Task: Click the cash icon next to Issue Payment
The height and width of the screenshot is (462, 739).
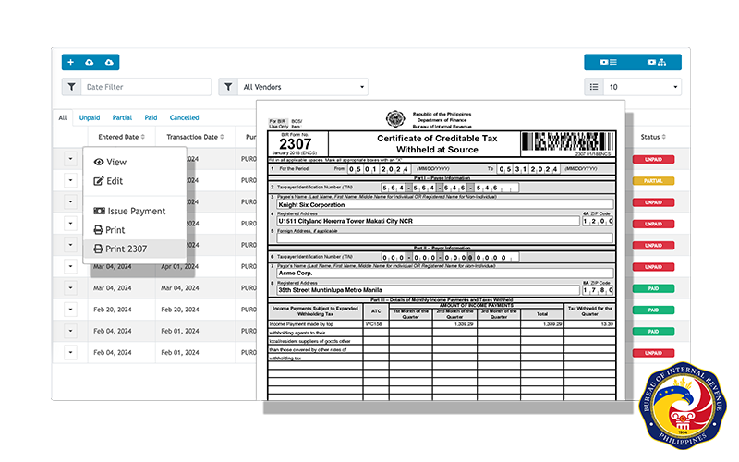Action: point(99,212)
